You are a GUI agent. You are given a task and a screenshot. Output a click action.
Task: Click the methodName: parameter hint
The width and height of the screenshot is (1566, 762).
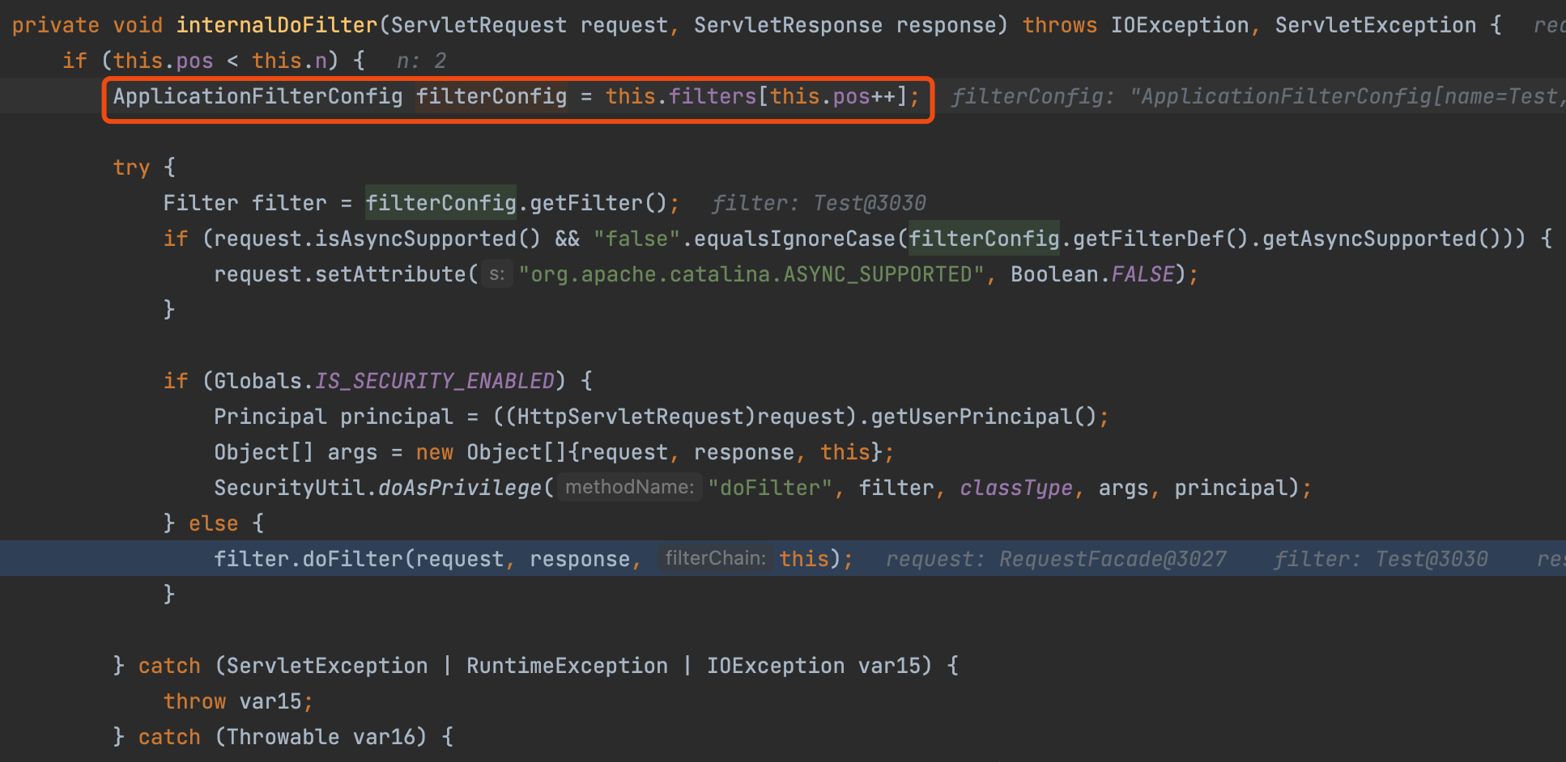pyautogui.click(x=629, y=487)
